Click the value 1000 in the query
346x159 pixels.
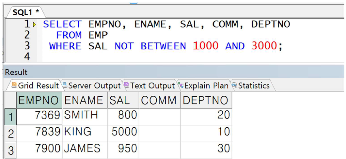coord(206,46)
